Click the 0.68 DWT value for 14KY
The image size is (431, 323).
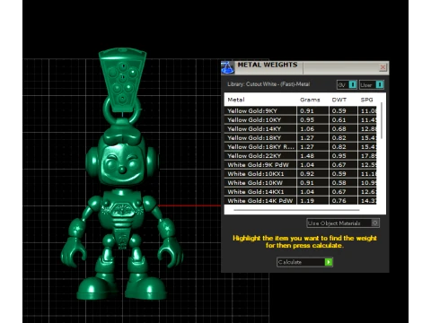[339, 129]
